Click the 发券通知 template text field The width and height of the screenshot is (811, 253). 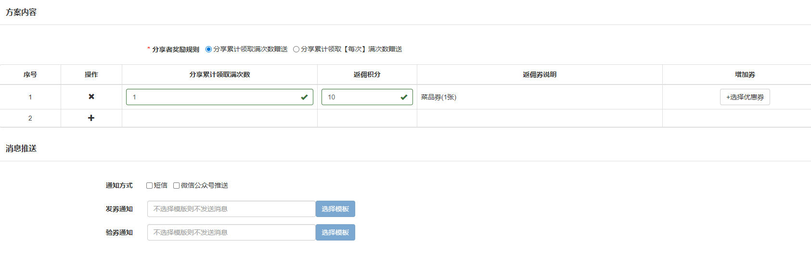click(x=231, y=209)
